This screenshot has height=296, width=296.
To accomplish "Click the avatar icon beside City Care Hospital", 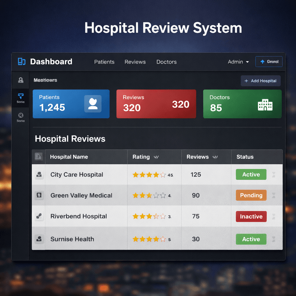I will (39, 174).
